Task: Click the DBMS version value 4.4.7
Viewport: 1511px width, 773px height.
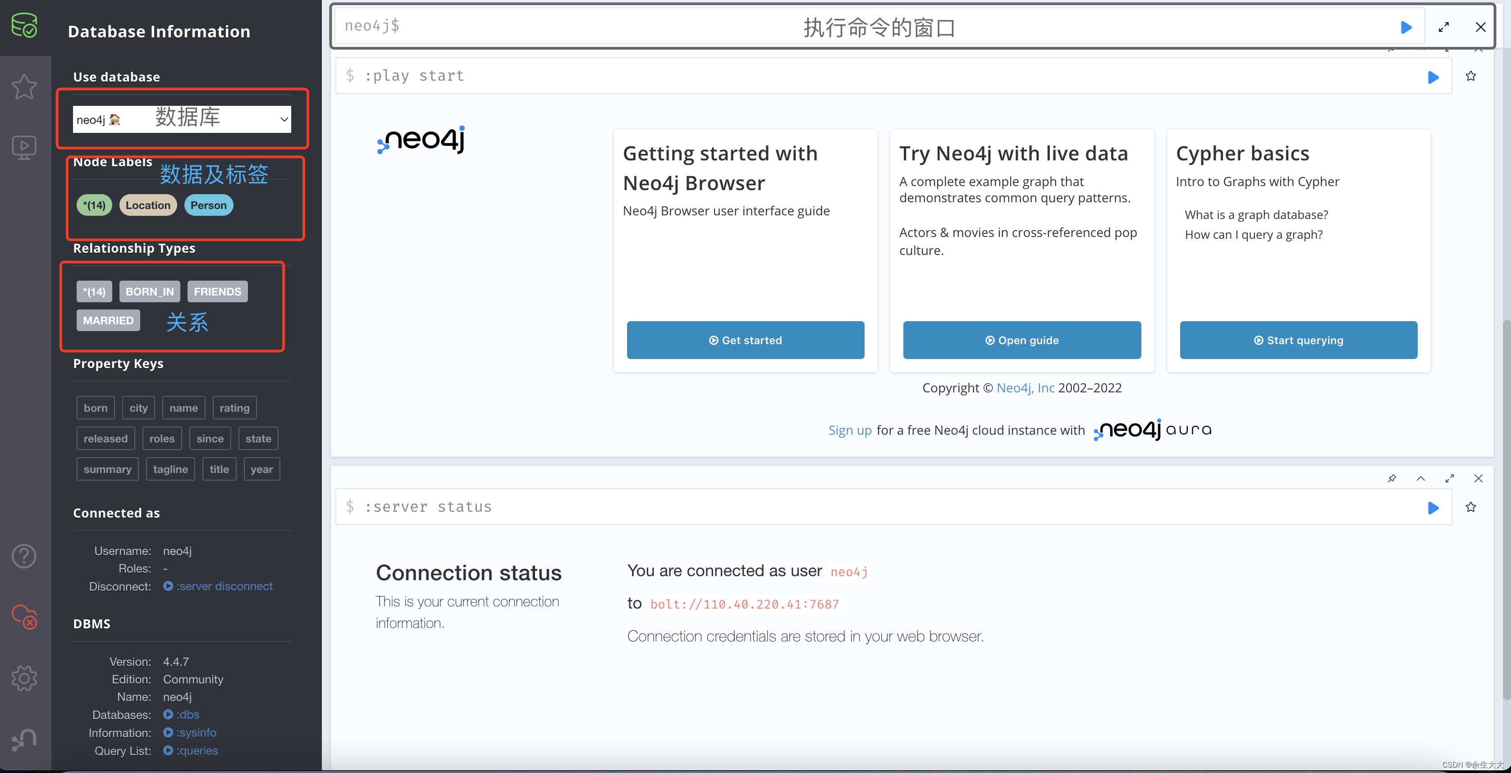Action: pos(176,662)
